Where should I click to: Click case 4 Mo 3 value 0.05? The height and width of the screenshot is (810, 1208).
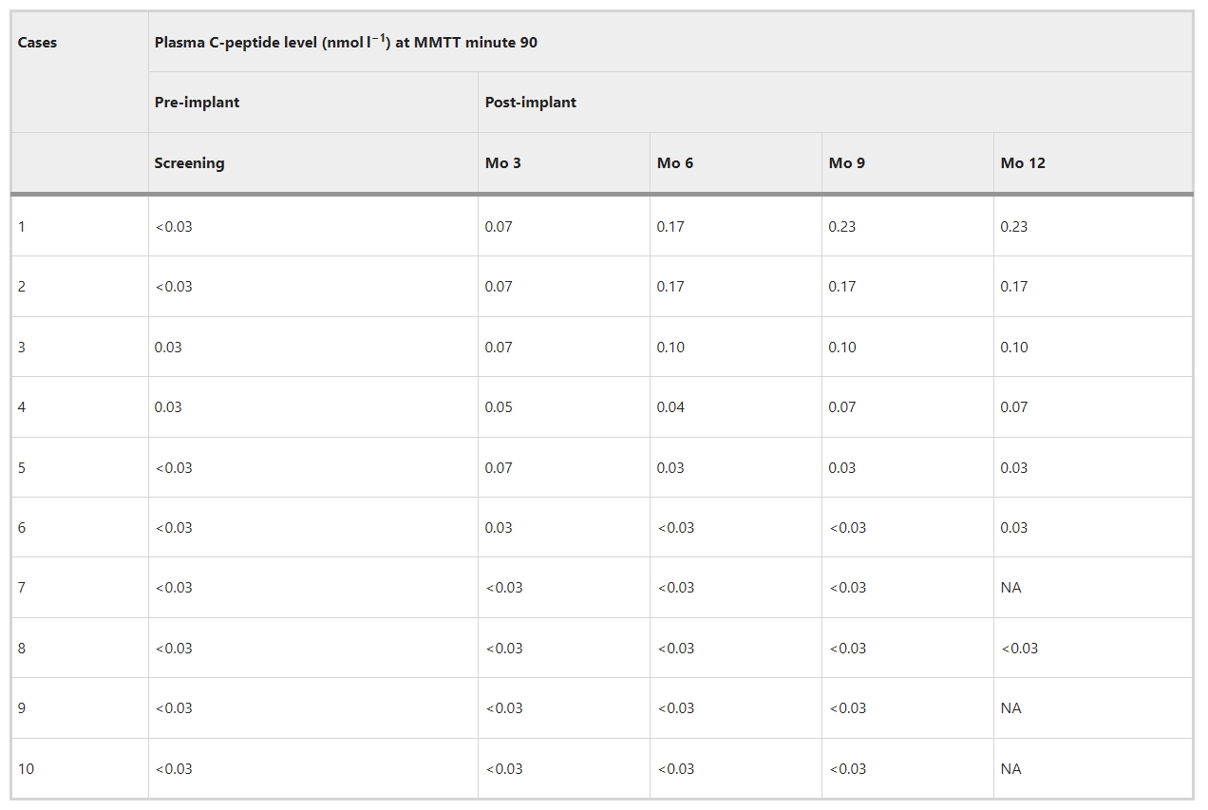(499, 407)
